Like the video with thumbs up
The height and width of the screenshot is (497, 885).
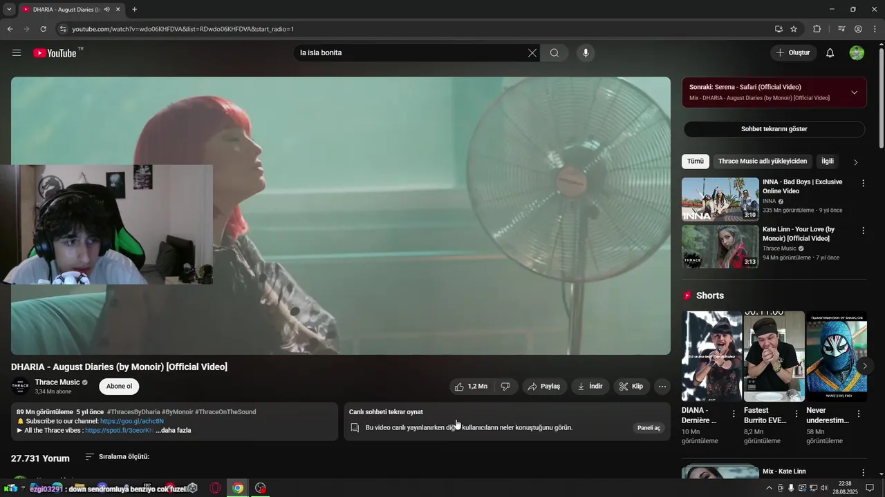pyautogui.click(x=472, y=387)
